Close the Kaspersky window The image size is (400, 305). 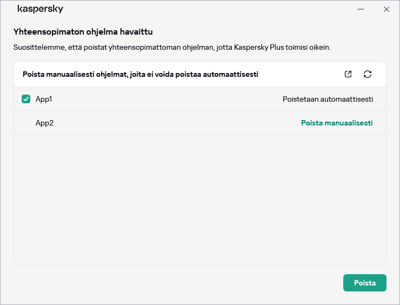(x=386, y=9)
